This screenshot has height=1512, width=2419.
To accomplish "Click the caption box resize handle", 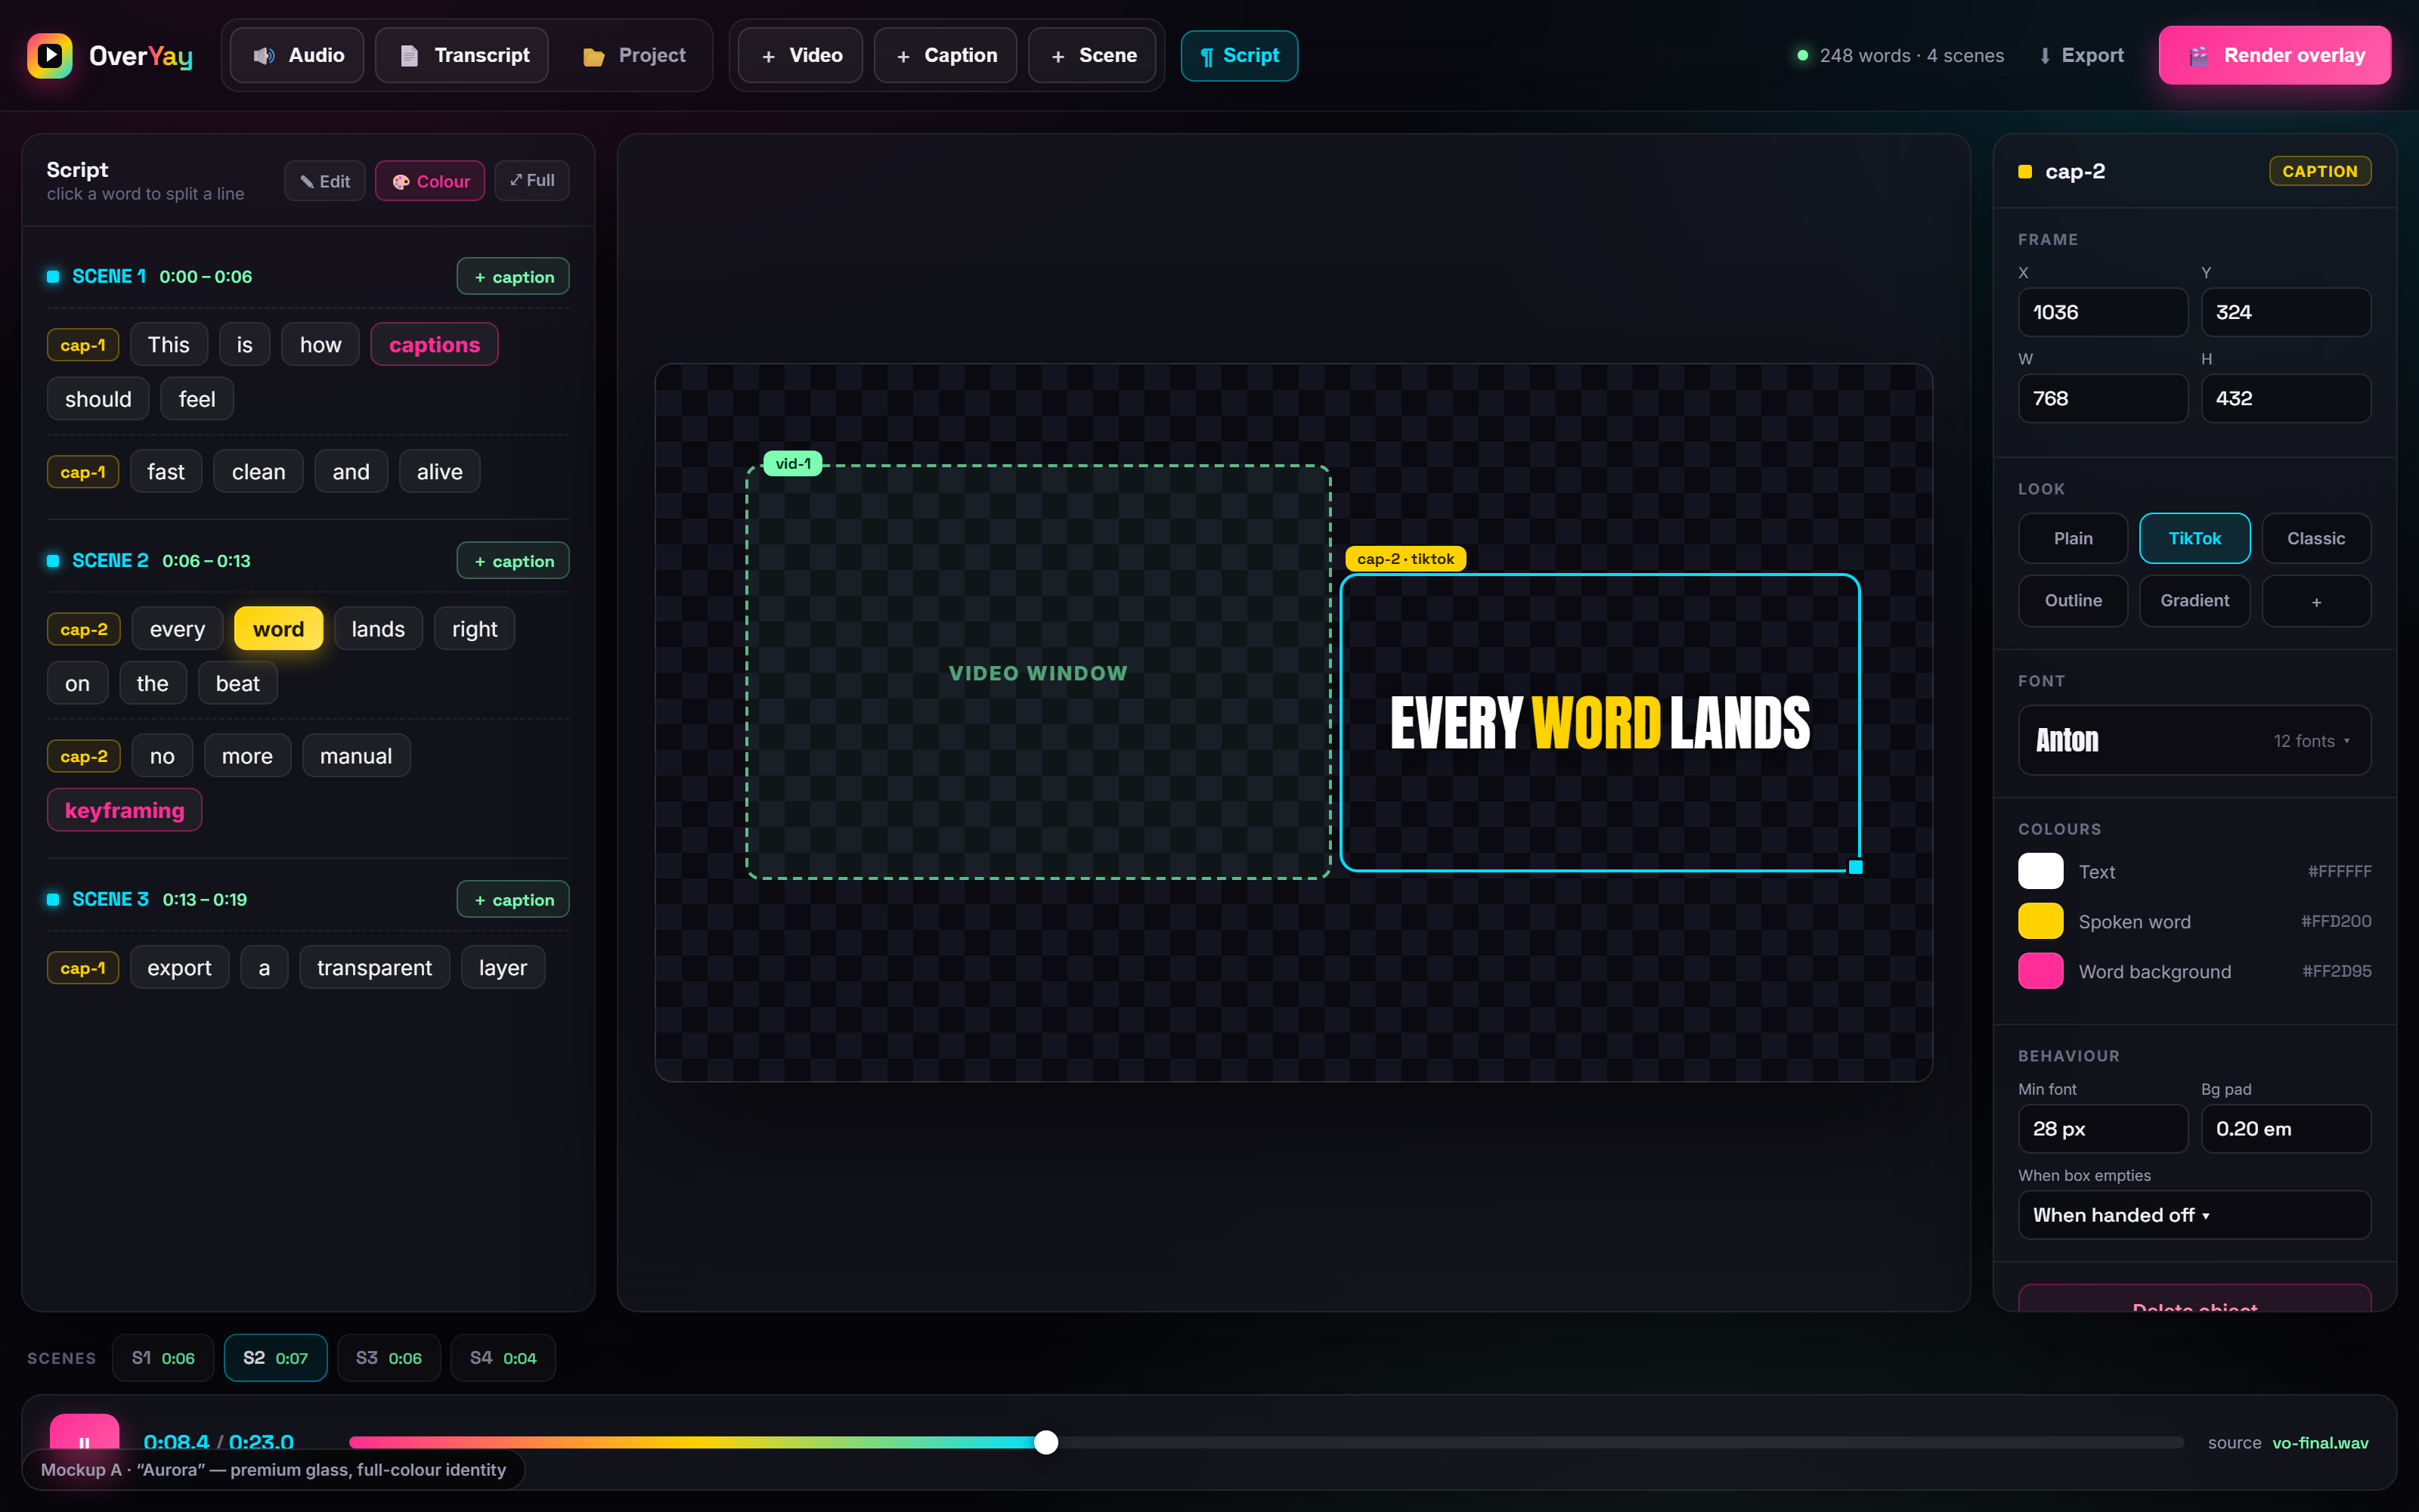I will pos(1855,868).
